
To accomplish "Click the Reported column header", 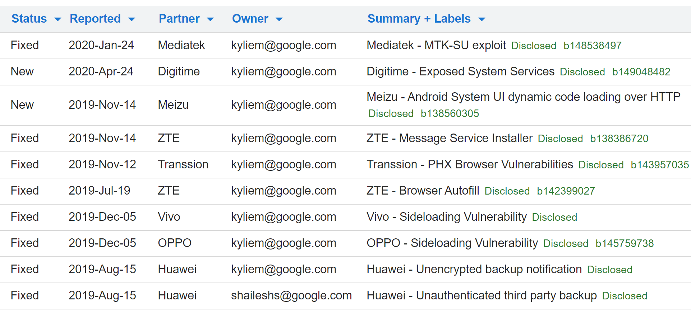I will tap(95, 19).
